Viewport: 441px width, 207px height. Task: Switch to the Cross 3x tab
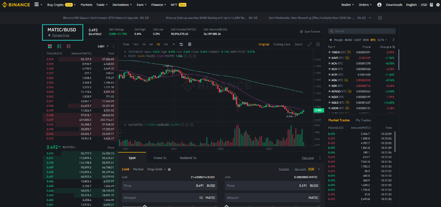[x=160, y=158]
